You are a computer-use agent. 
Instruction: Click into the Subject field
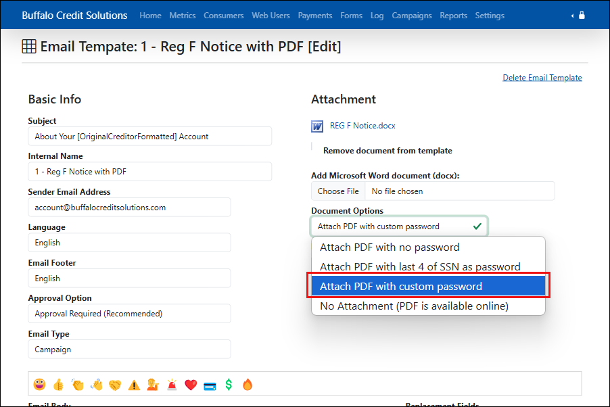click(149, 136)
